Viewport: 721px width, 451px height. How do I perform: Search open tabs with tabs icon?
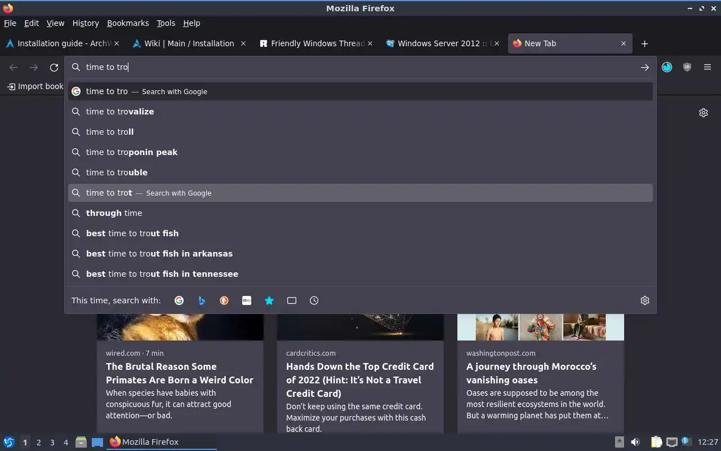(292, 300)
